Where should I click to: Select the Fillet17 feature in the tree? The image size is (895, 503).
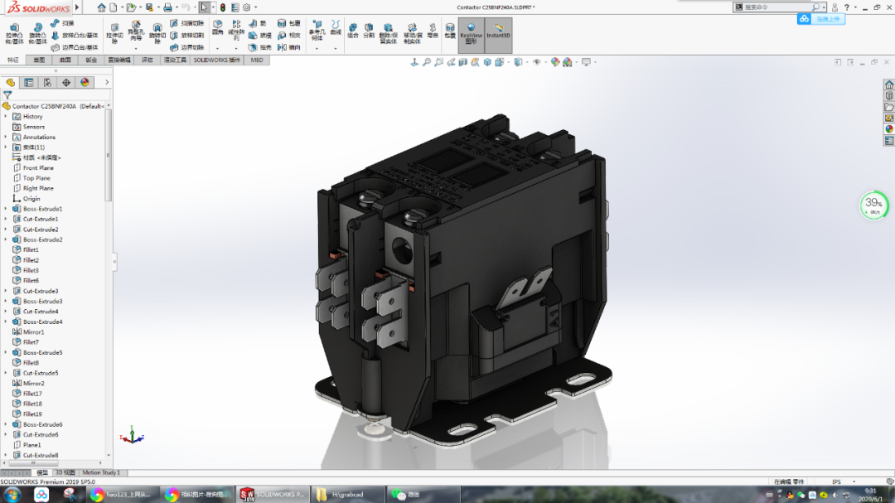32,394
